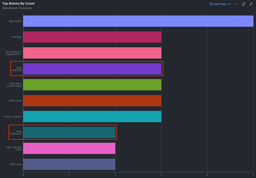Click the High Concern Index label

point(14,148)
